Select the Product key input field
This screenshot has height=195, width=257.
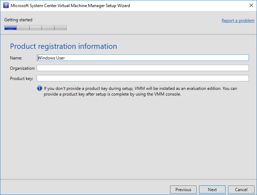[x=143, y=78]
